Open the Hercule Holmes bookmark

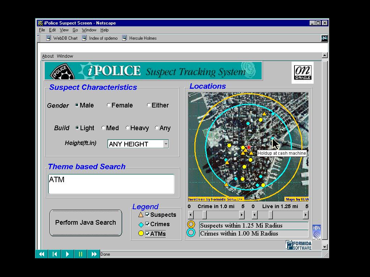coord(139,38)
